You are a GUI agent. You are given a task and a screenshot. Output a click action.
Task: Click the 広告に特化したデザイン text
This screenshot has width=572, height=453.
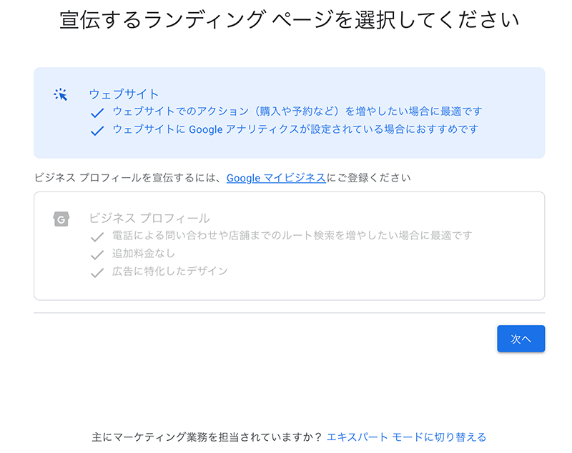pyautogui.click(x=170, y=271)
